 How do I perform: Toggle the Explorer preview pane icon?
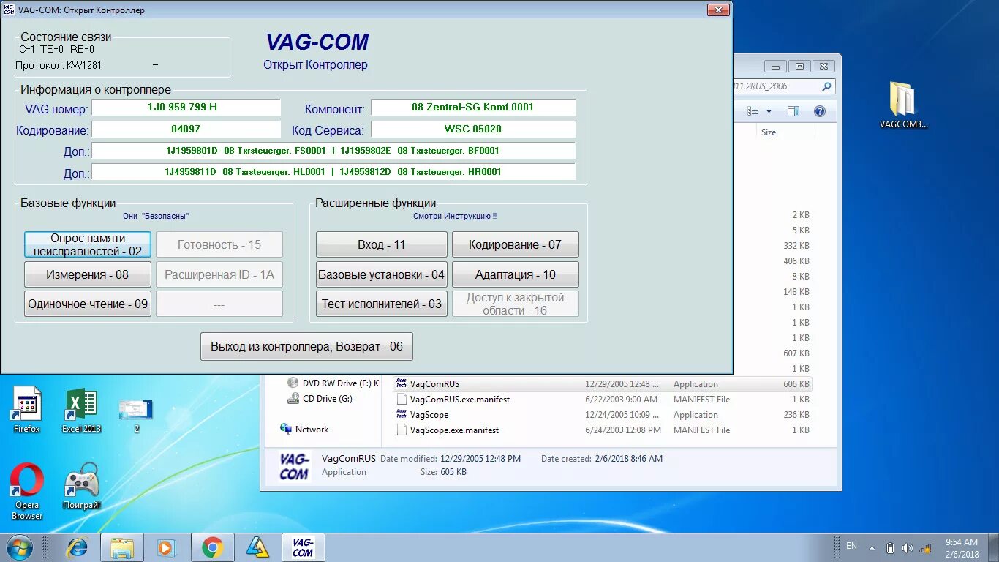click(x=793, y=111)
